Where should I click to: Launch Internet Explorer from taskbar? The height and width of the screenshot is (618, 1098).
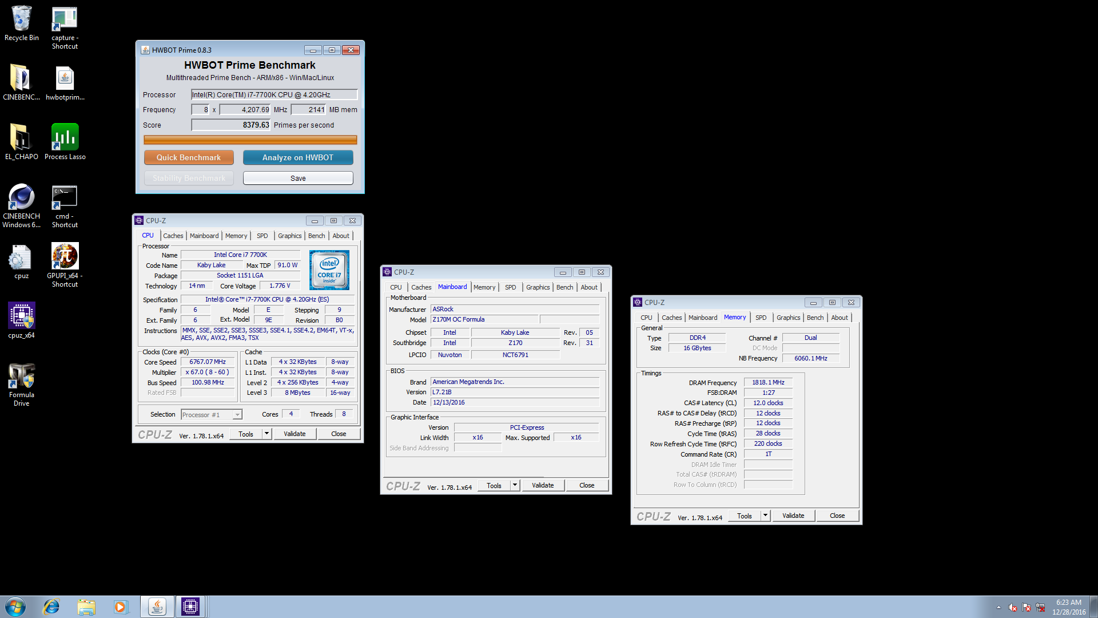(x=51, y=607)
